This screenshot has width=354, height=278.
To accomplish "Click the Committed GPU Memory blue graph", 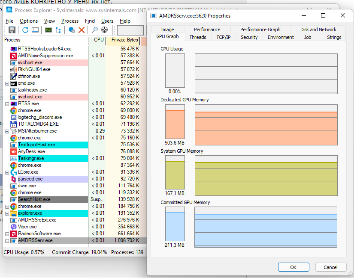I will (266, 227).
